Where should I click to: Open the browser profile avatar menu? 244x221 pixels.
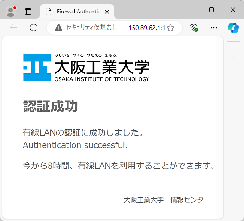coord(11,12)
